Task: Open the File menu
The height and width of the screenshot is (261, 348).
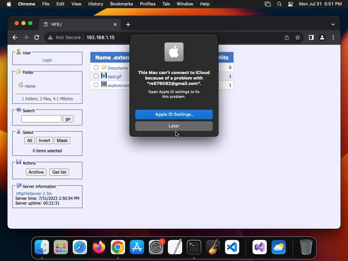Action: [46, 4]
